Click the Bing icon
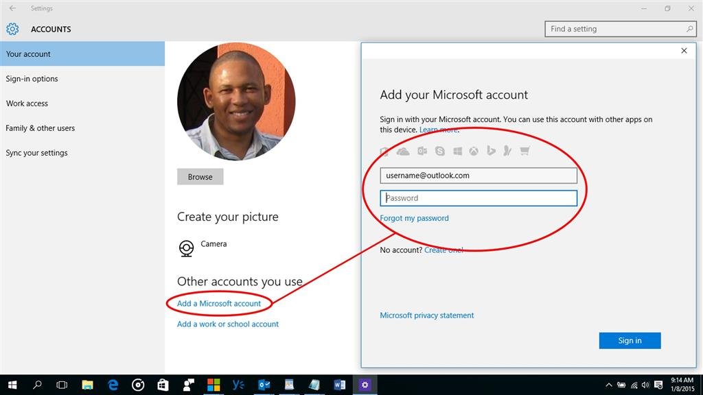Image resolution: width=703 pixels, height=395 pixels. 491,151
